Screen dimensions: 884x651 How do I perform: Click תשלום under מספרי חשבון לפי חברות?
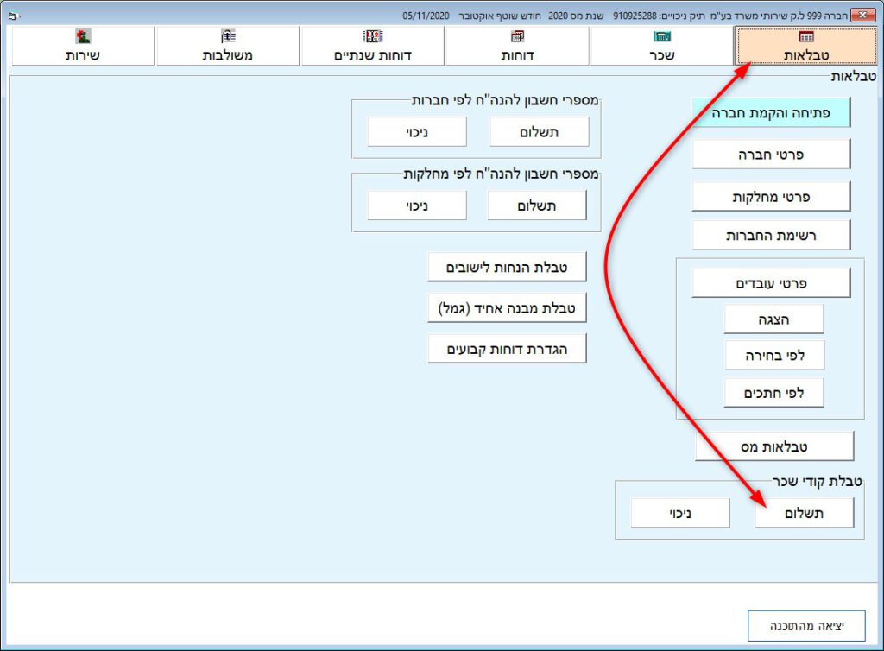tap(540, 132)
